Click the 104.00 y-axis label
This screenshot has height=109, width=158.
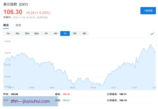pyautogui.click(x=7, y=65)
